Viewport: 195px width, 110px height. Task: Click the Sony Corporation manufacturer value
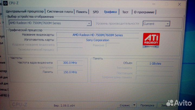click(97, 40)
